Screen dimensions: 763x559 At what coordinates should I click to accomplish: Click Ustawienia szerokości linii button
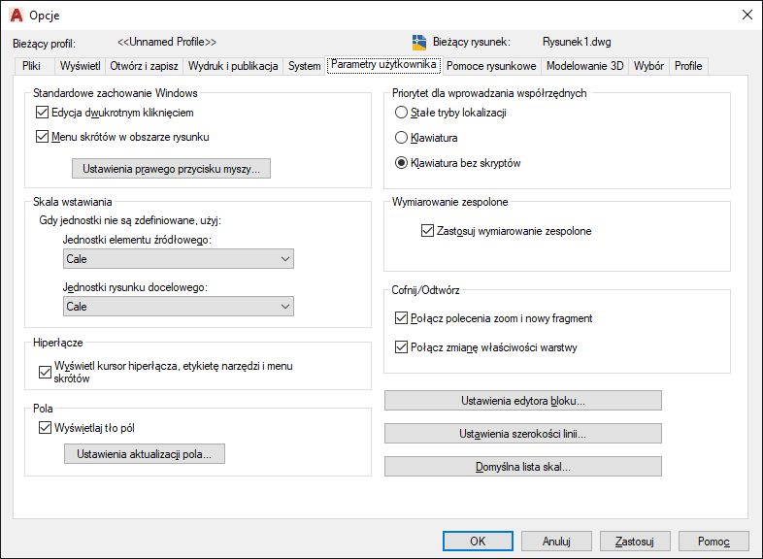(522, 434)
